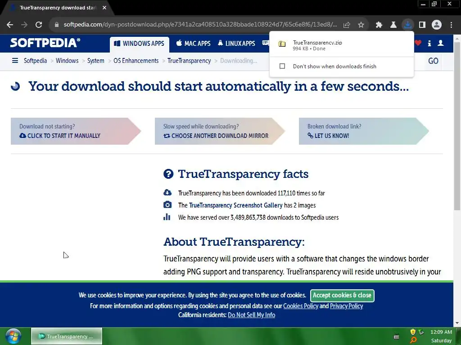Click the forward navigation arrow
The height and width of the screenshot is (345, 461).
coord(24,25)
